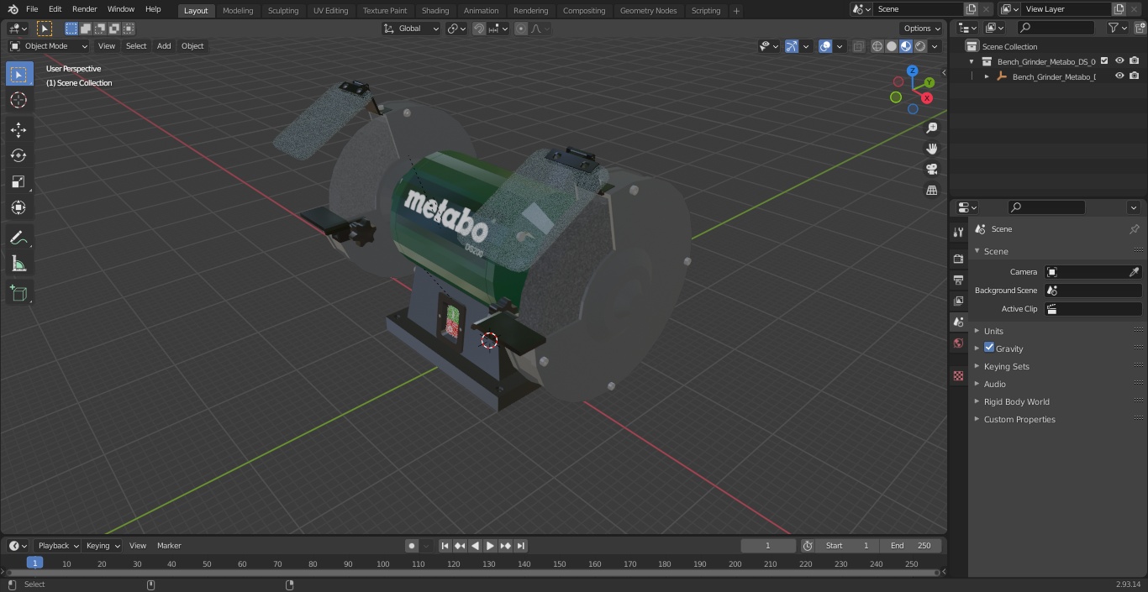Open overlays options dropdown arrow
1148x592 pixels.
coord(839,46)
